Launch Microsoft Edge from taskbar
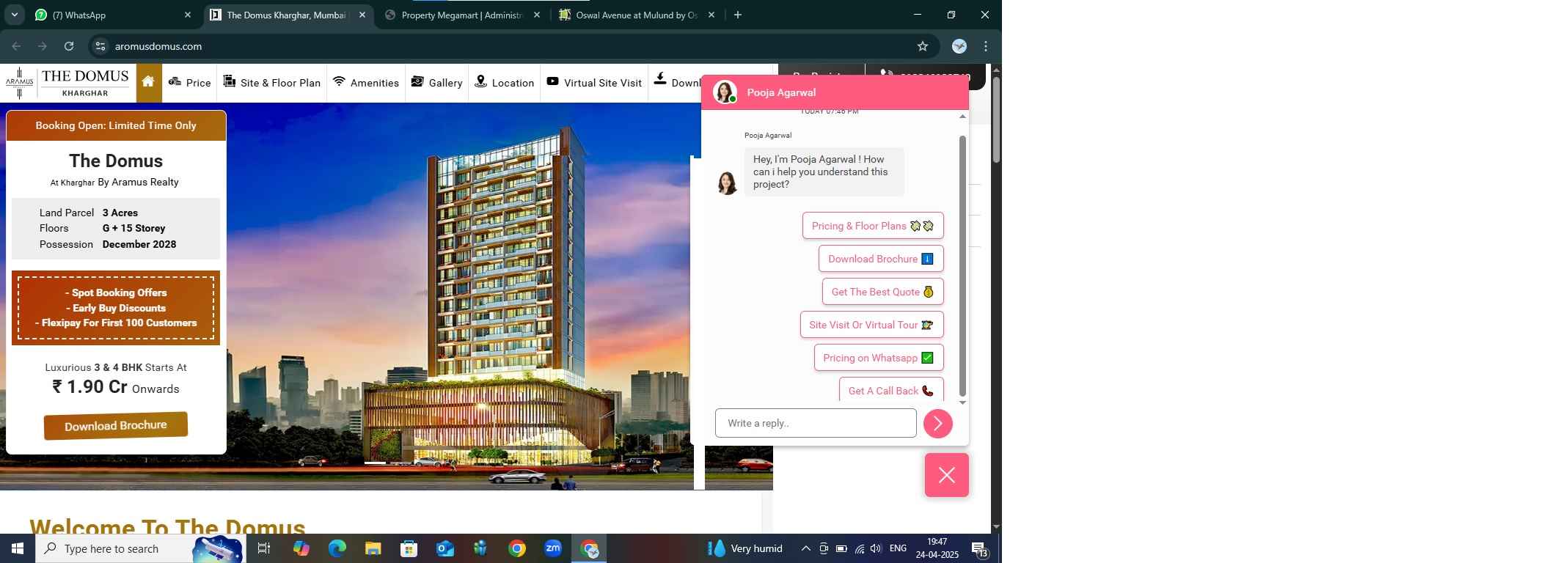This screenshot has height=563, width=1555. 337,548
